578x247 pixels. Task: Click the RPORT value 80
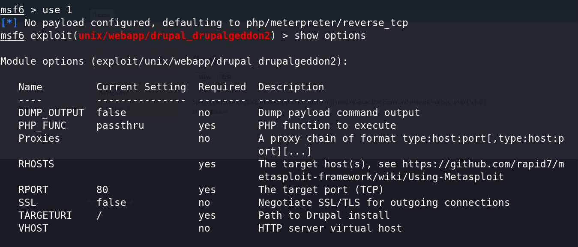click(102, 190)
